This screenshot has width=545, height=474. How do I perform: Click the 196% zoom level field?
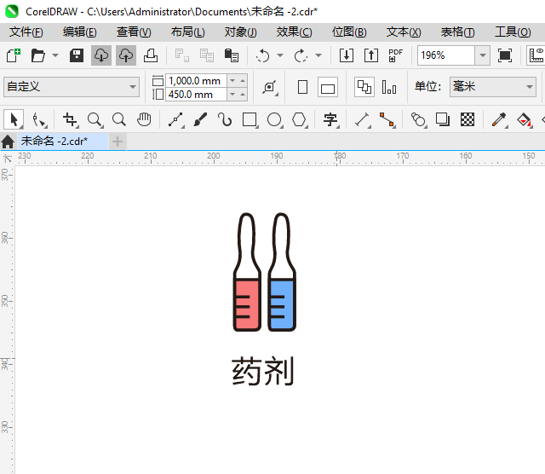[x=446, y=55]
